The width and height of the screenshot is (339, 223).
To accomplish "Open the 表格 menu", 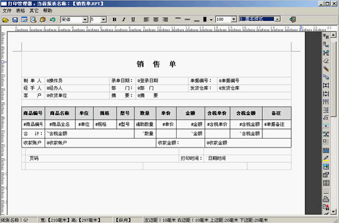I will click(x=20, y=11).
